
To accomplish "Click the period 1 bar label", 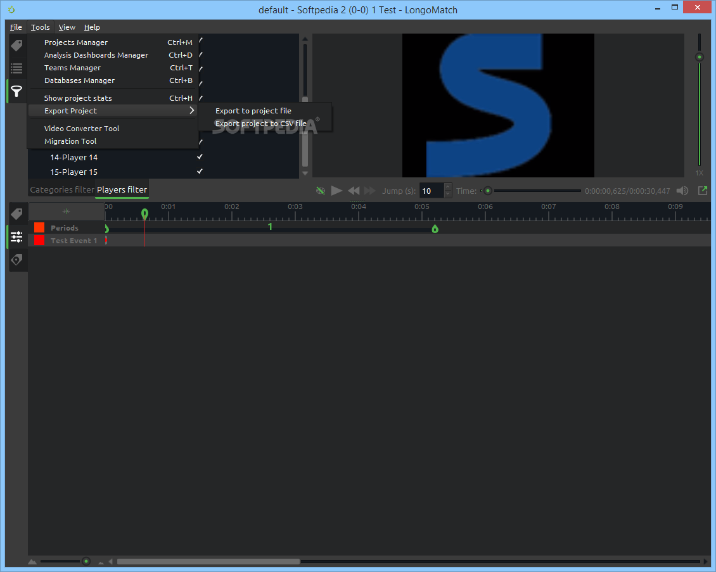I will pos(271,226).
